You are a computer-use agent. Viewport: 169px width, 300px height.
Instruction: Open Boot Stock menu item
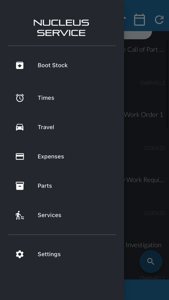pos(62,65)
